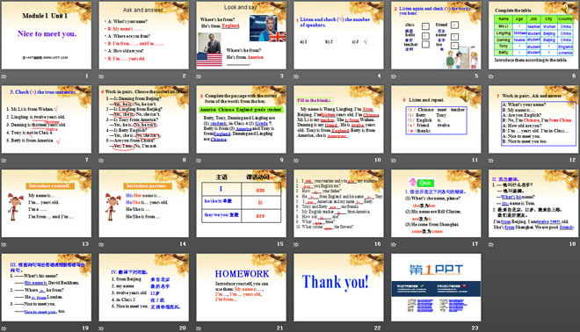Image resolution: width=580 pixels, height=332 pixels.
Task: Select the 'Introduce yourself' slide 13 thumbnail
Action: tap(47, 204)
